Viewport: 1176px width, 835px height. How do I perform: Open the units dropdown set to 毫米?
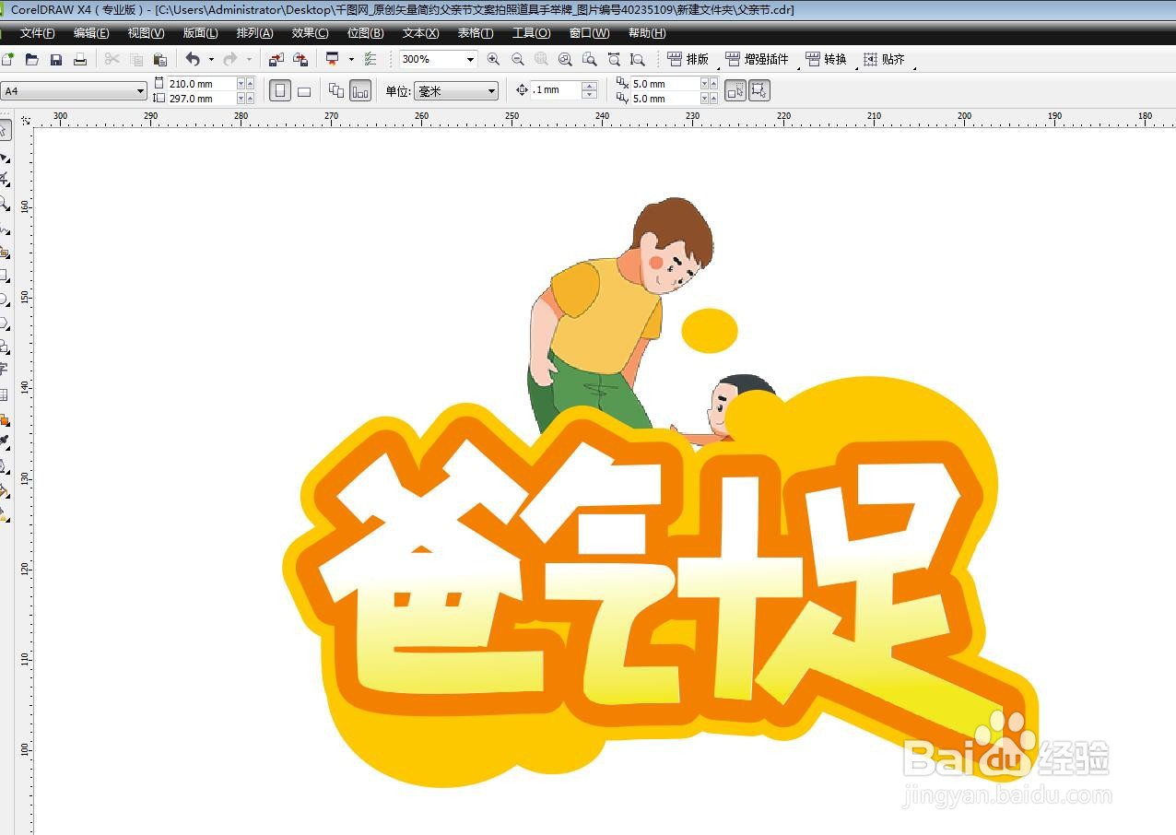491,90
